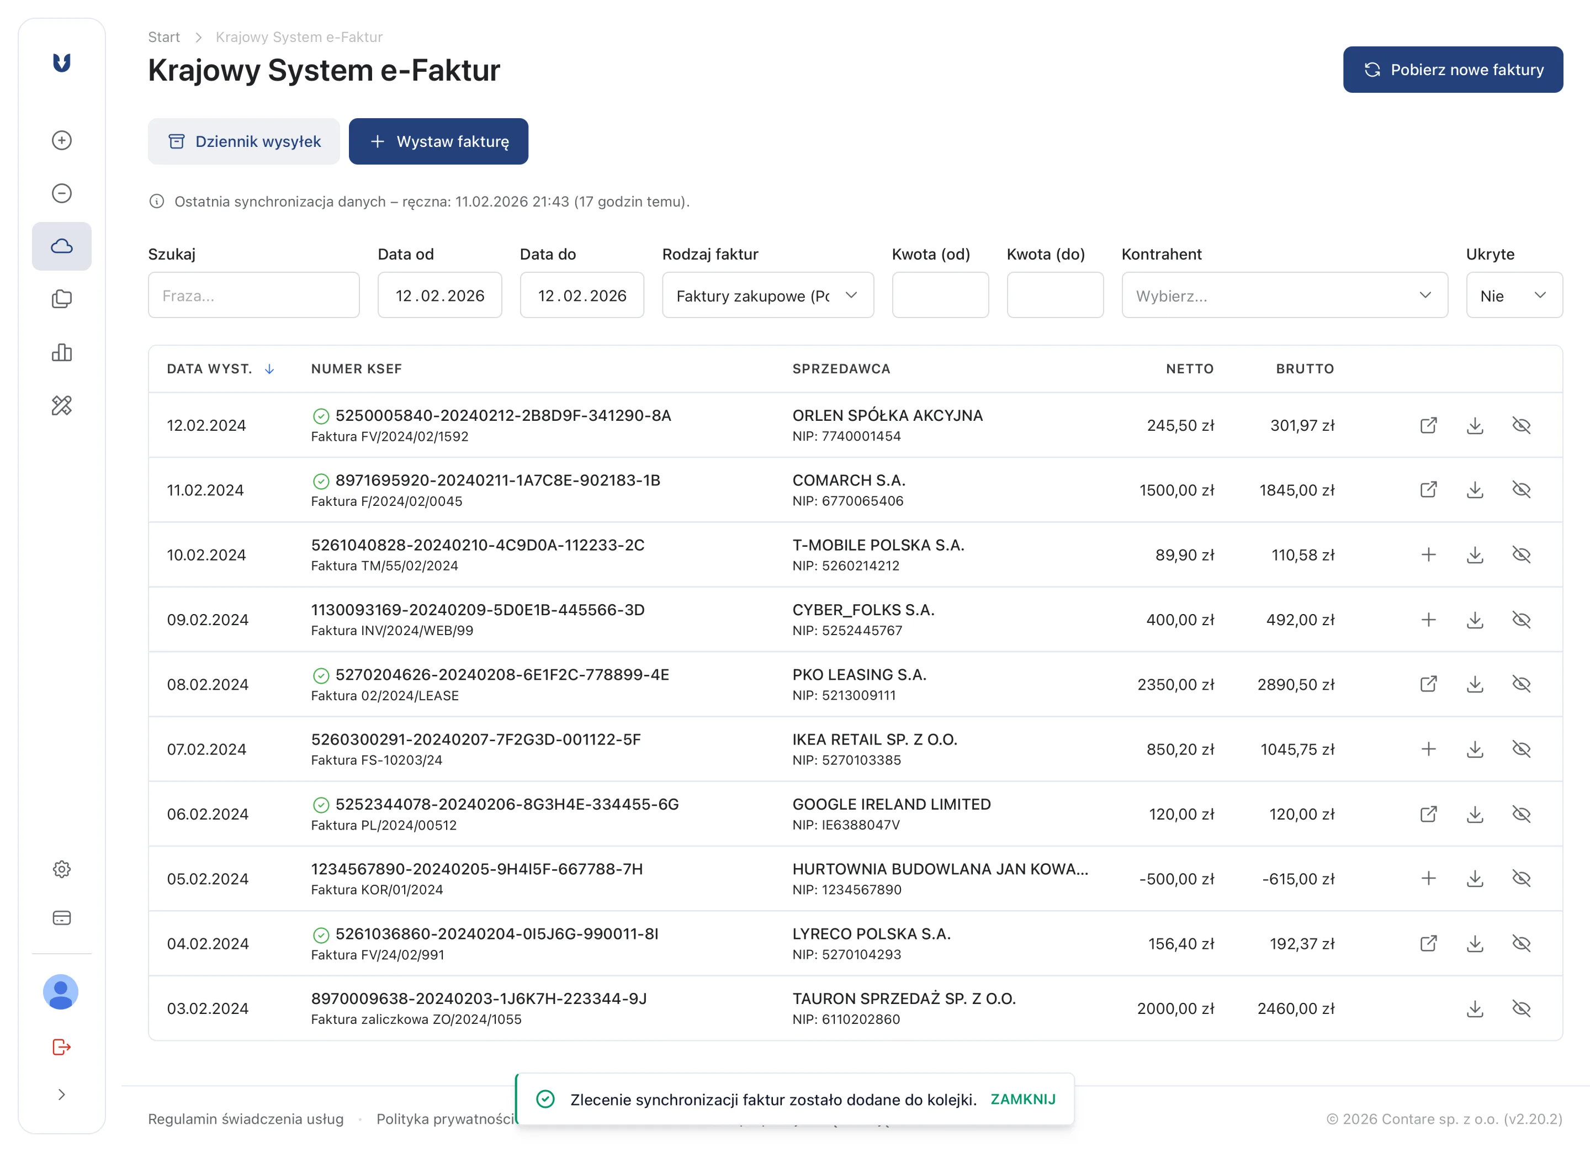Open the cloud KSeF sidebar icon
The width and height of the screenshot is (1590, 1152).
click(x=62, y=246)
